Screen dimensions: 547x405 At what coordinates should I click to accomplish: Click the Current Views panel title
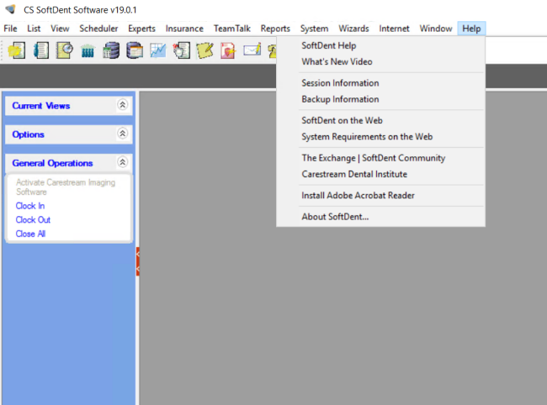[x=41, y=106]
